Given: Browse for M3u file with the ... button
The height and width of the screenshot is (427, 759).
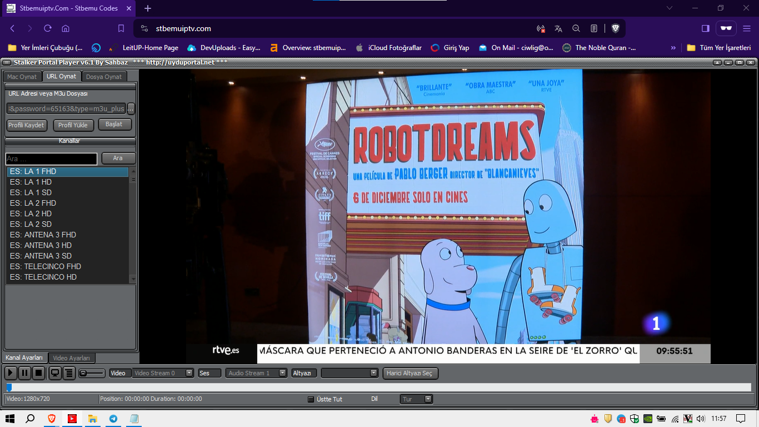Looking at the screenshot, I should pyautogui.click(x=131, y=108).
